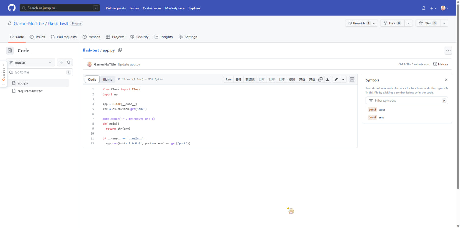
Task: Open the notifications bell
Action: pyautogui.click(x=424, y=8)
